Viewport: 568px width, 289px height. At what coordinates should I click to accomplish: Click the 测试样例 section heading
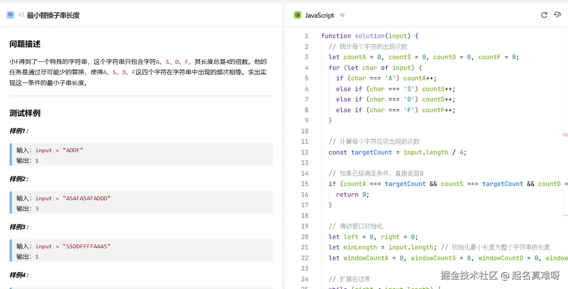coord(25,113)
